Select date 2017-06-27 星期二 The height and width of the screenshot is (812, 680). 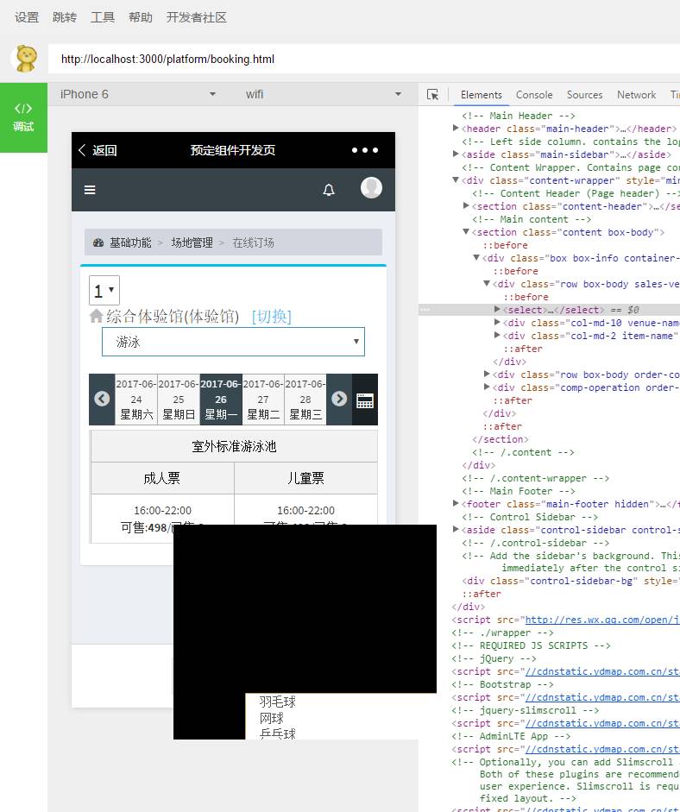tap(263, 400)
